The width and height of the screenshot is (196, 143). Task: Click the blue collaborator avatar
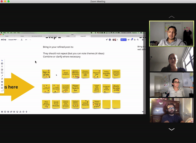point(110,40)
